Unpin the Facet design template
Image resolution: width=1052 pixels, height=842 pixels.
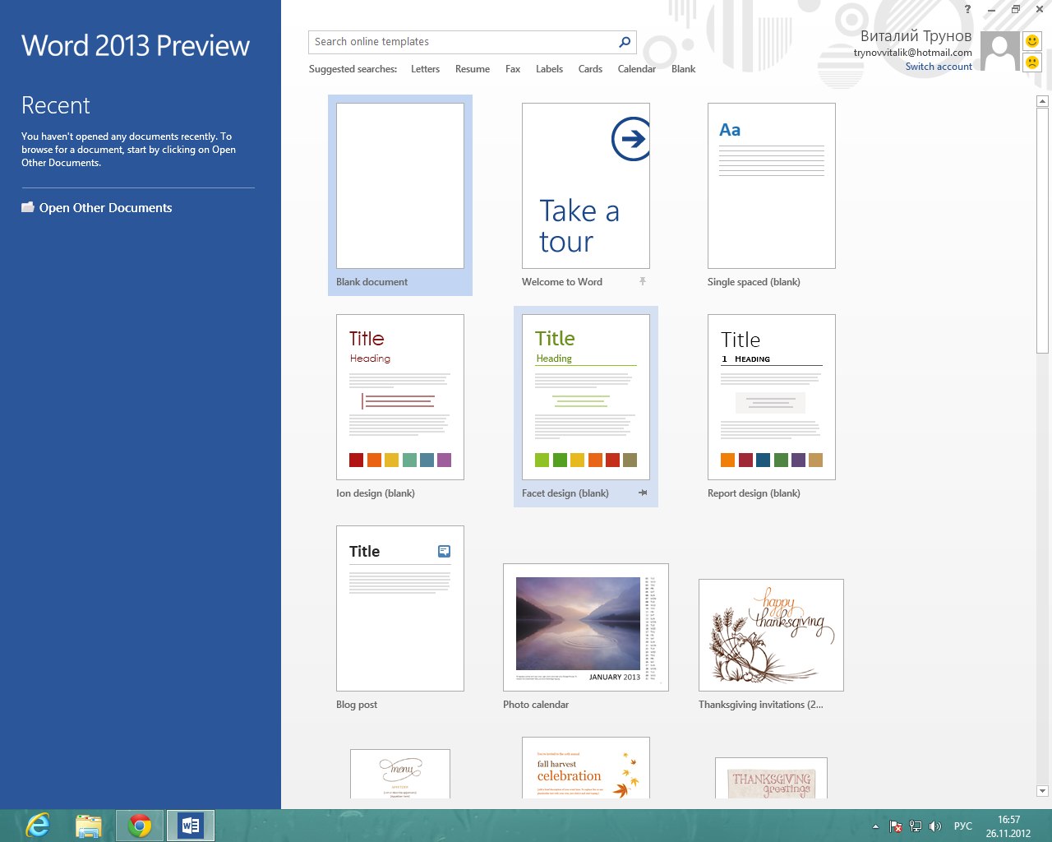pyautogui.click(x=643, y=493)
